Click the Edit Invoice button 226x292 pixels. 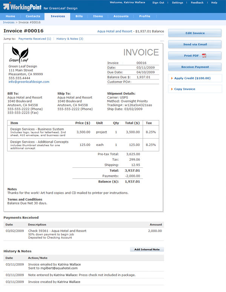point(195,33)
